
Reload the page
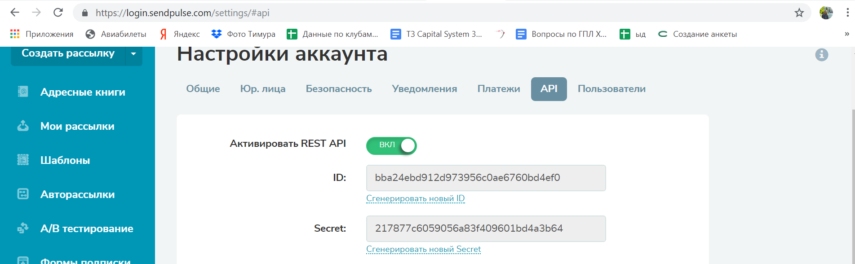tap(58, 13)
